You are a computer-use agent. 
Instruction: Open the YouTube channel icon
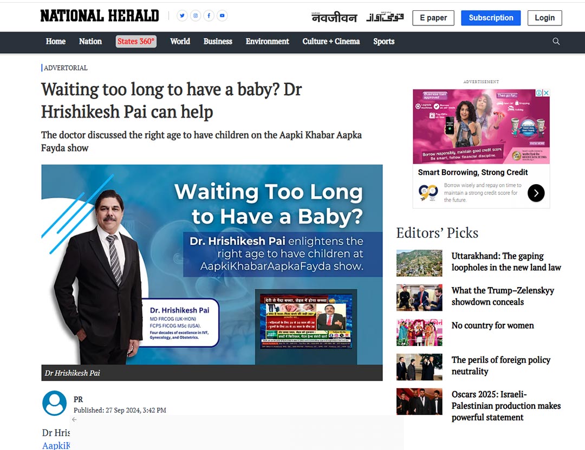[x=222, y=16]
